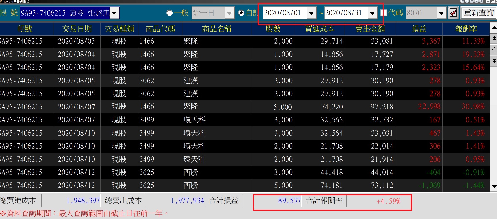Select the 自訂 custom date radio button
This screenshot has height=219, width=497.
tap(241, 13)
